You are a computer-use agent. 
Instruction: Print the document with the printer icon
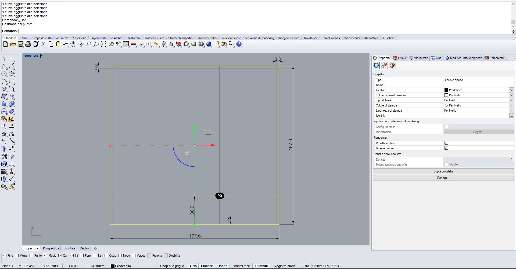point(28,44)
